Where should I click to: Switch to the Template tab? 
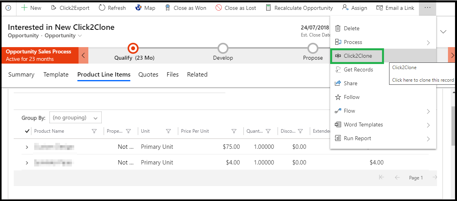[x=56, y=75]
